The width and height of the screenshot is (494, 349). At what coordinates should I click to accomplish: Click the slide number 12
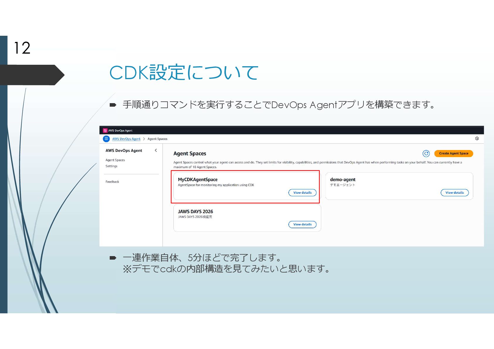pyautogui.click(x=22, y=48)
